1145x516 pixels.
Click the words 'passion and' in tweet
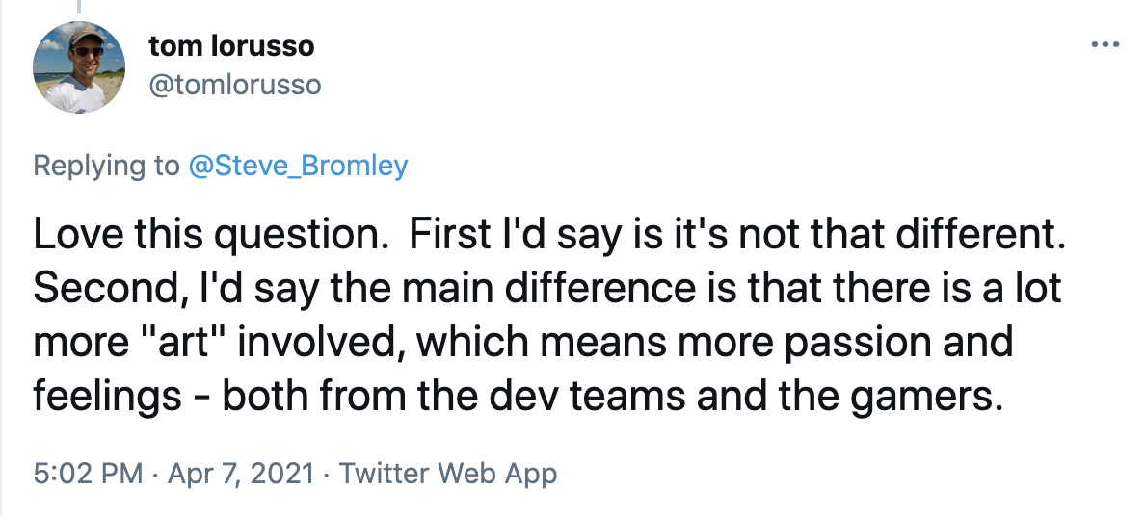coord(913,343)
